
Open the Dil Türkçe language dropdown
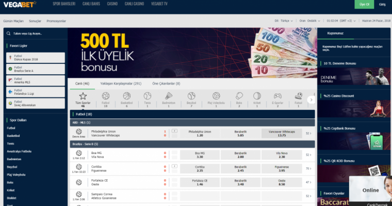[284, 21]
